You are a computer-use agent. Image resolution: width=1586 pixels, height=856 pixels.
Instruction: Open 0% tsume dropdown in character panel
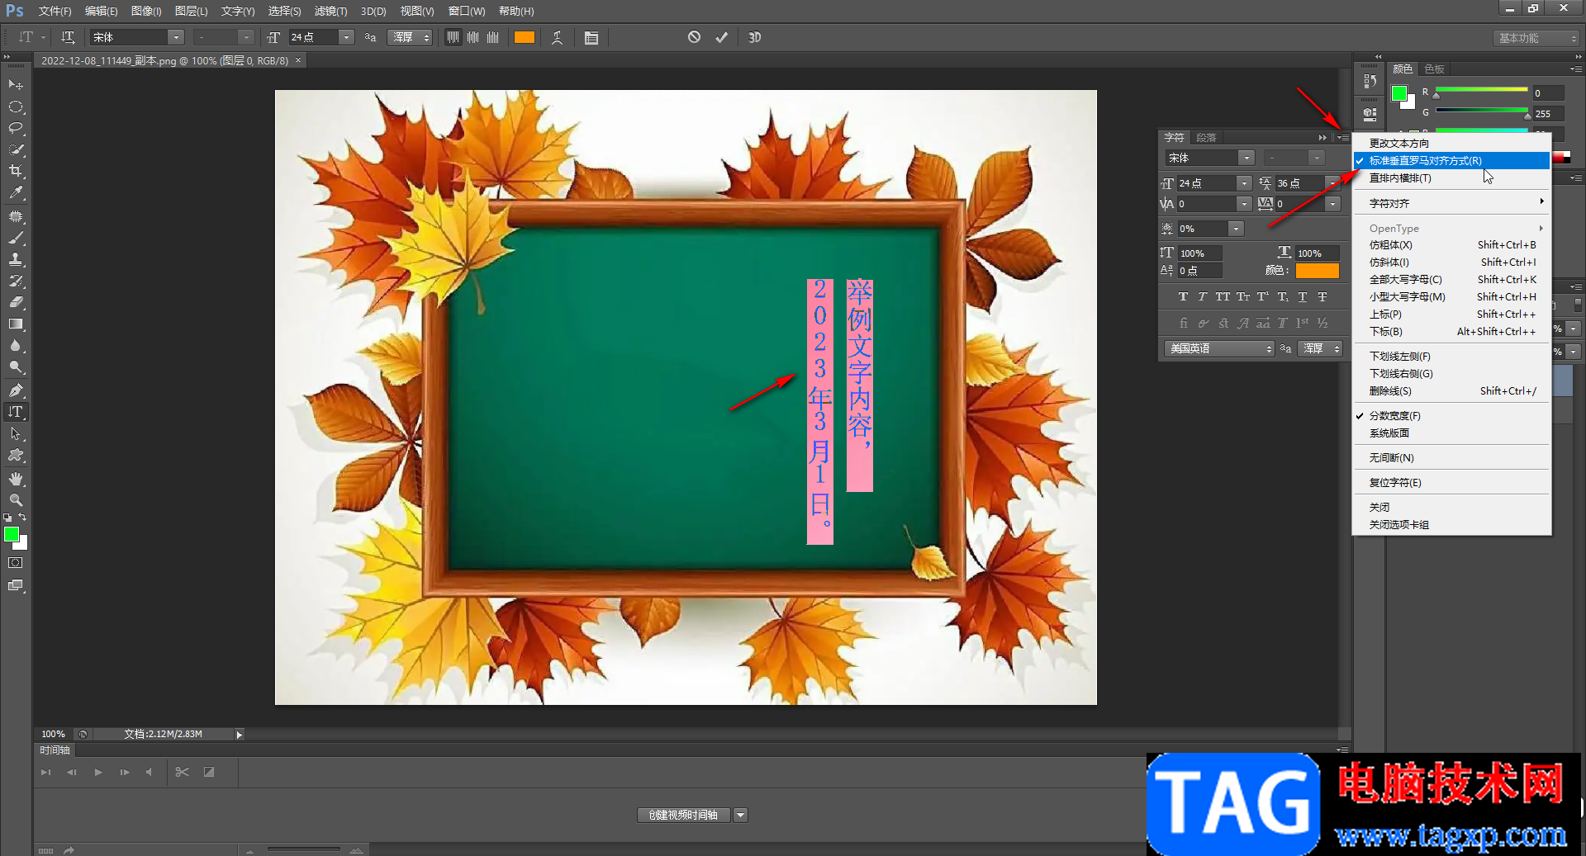pos(1236,229)
